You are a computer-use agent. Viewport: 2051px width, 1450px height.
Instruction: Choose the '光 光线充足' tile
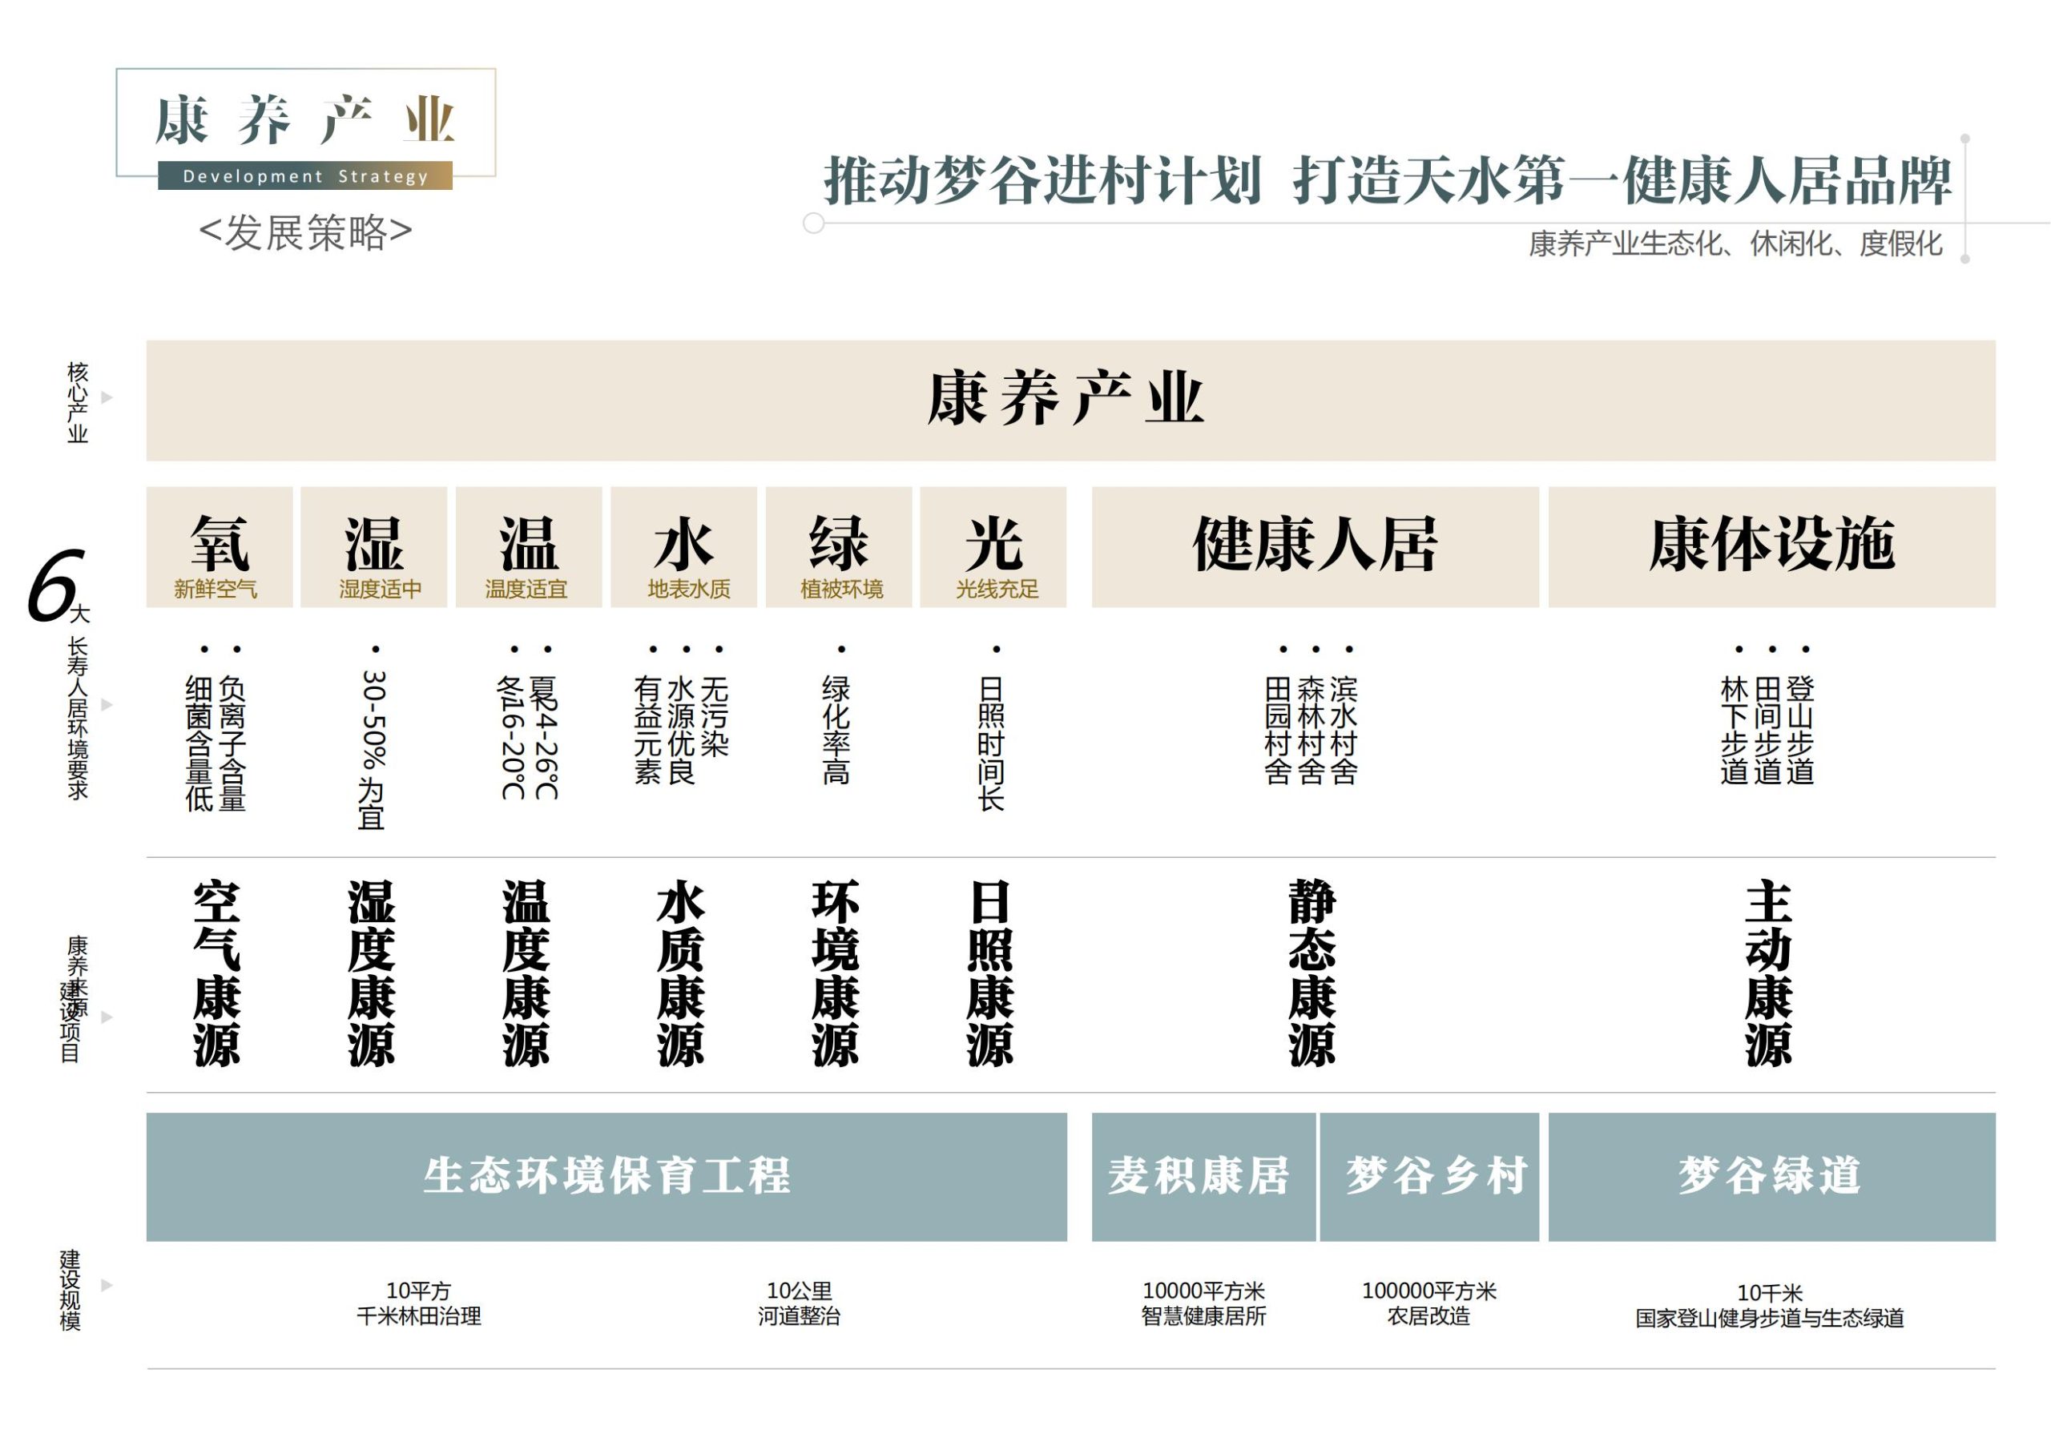tap(993, 547)
